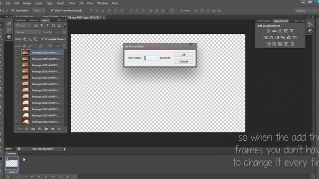Viewport: 319px width, 179px height.
Task: Add a Curves adjustment
Action: click(280, 31)
